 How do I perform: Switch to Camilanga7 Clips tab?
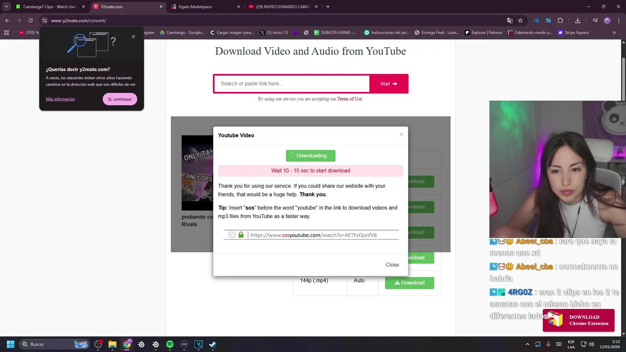[51, 7]
